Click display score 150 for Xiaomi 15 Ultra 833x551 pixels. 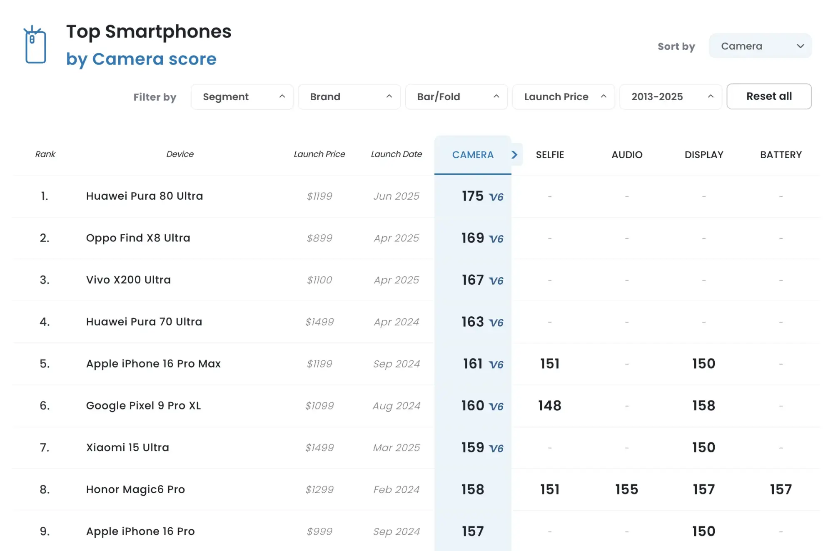pyautogui.click(x=704, y=447)
